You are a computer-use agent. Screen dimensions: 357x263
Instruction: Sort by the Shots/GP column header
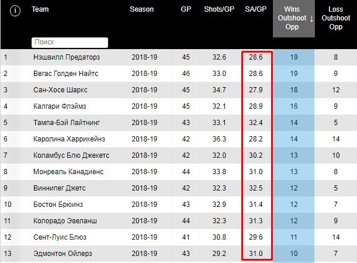point(219,9)
